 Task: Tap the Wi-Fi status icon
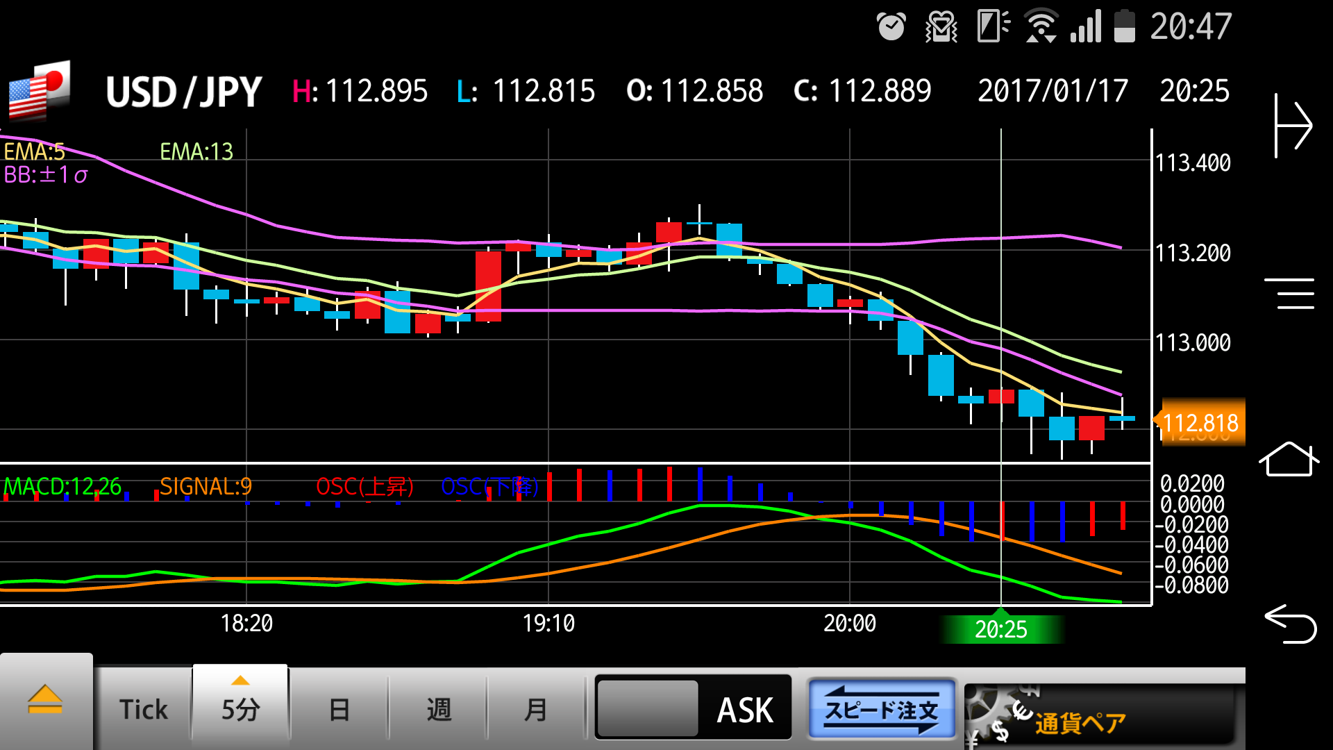point(1041,27)
